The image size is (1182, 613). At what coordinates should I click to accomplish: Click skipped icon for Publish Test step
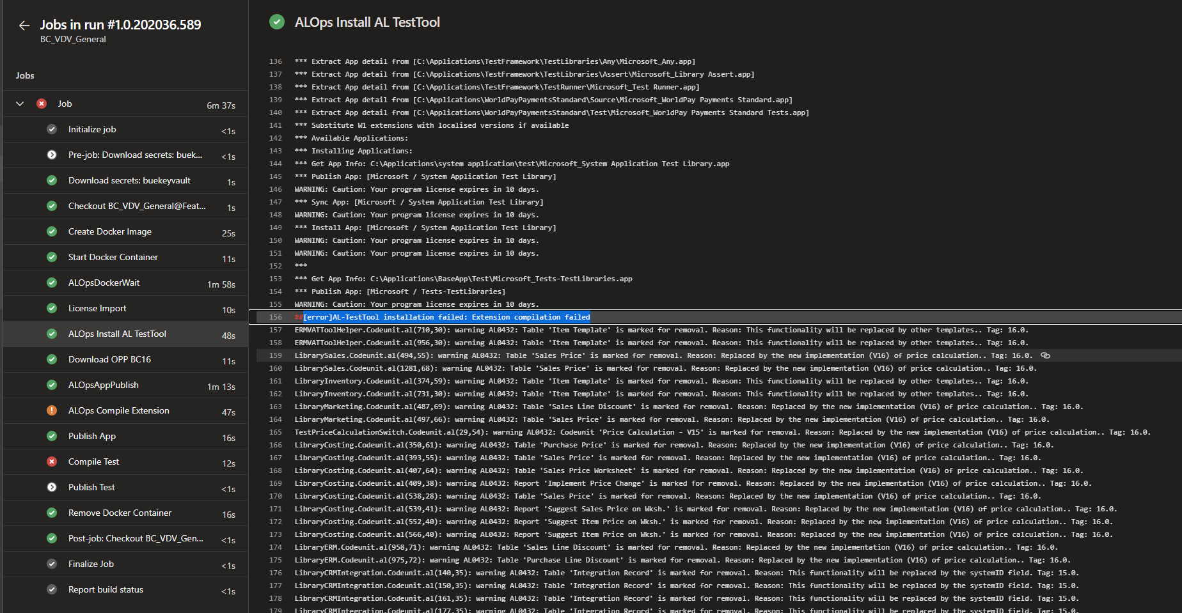click(x=52, y=487)
